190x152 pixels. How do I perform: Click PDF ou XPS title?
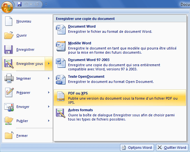pyautogui.click(x=78, y=93)
